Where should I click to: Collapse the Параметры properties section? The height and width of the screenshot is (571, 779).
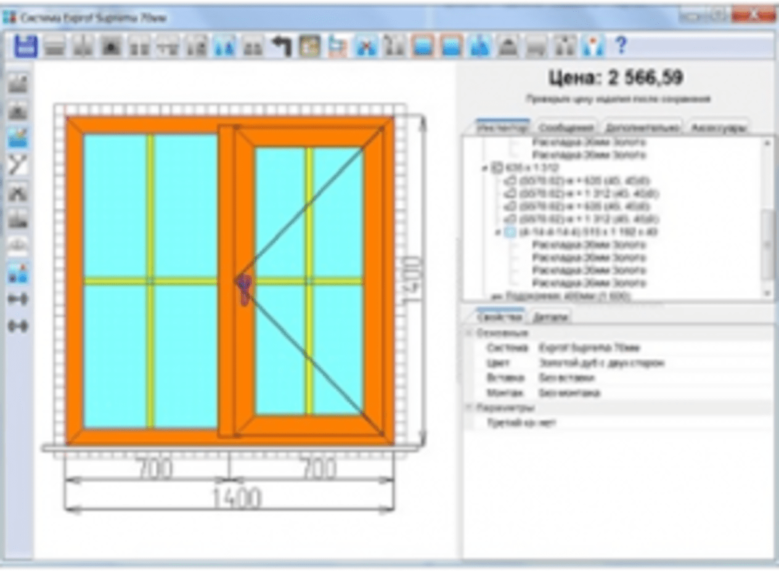point(469,408)
